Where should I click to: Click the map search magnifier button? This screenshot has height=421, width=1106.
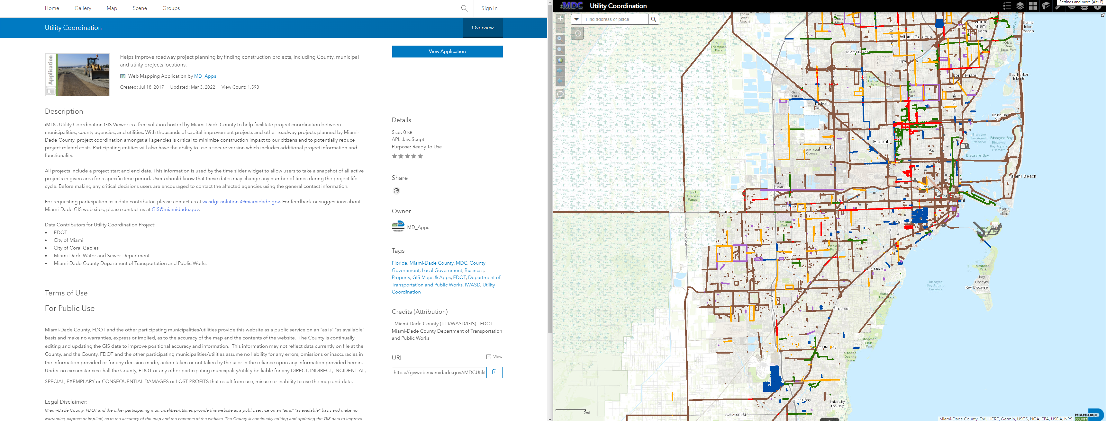point(653,19)
